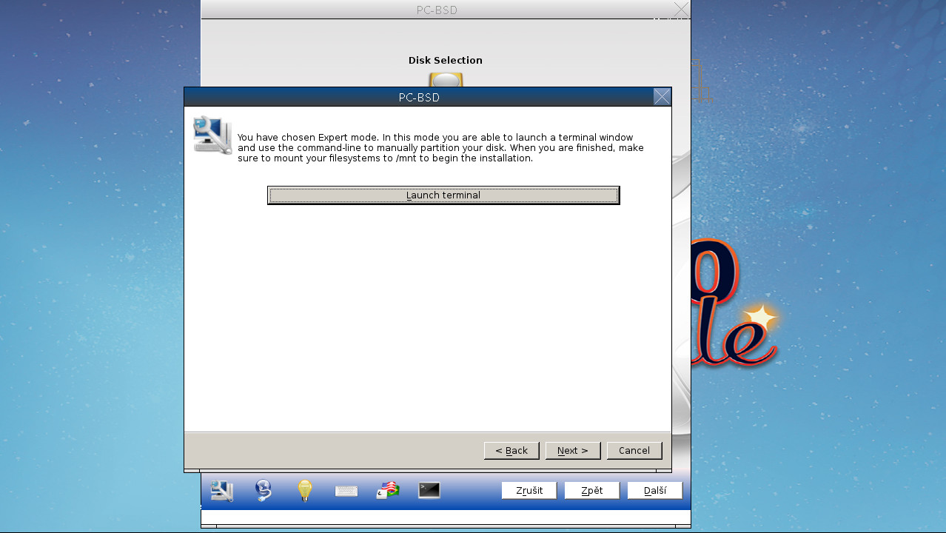
Task: Click the flag localization icon in the toolbar
Action: 386,489
